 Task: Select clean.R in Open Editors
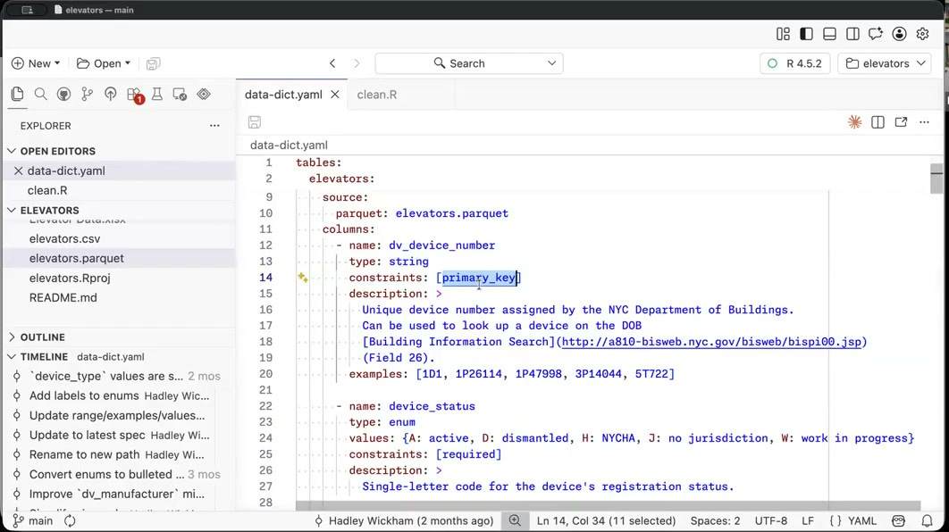[47, 190]
